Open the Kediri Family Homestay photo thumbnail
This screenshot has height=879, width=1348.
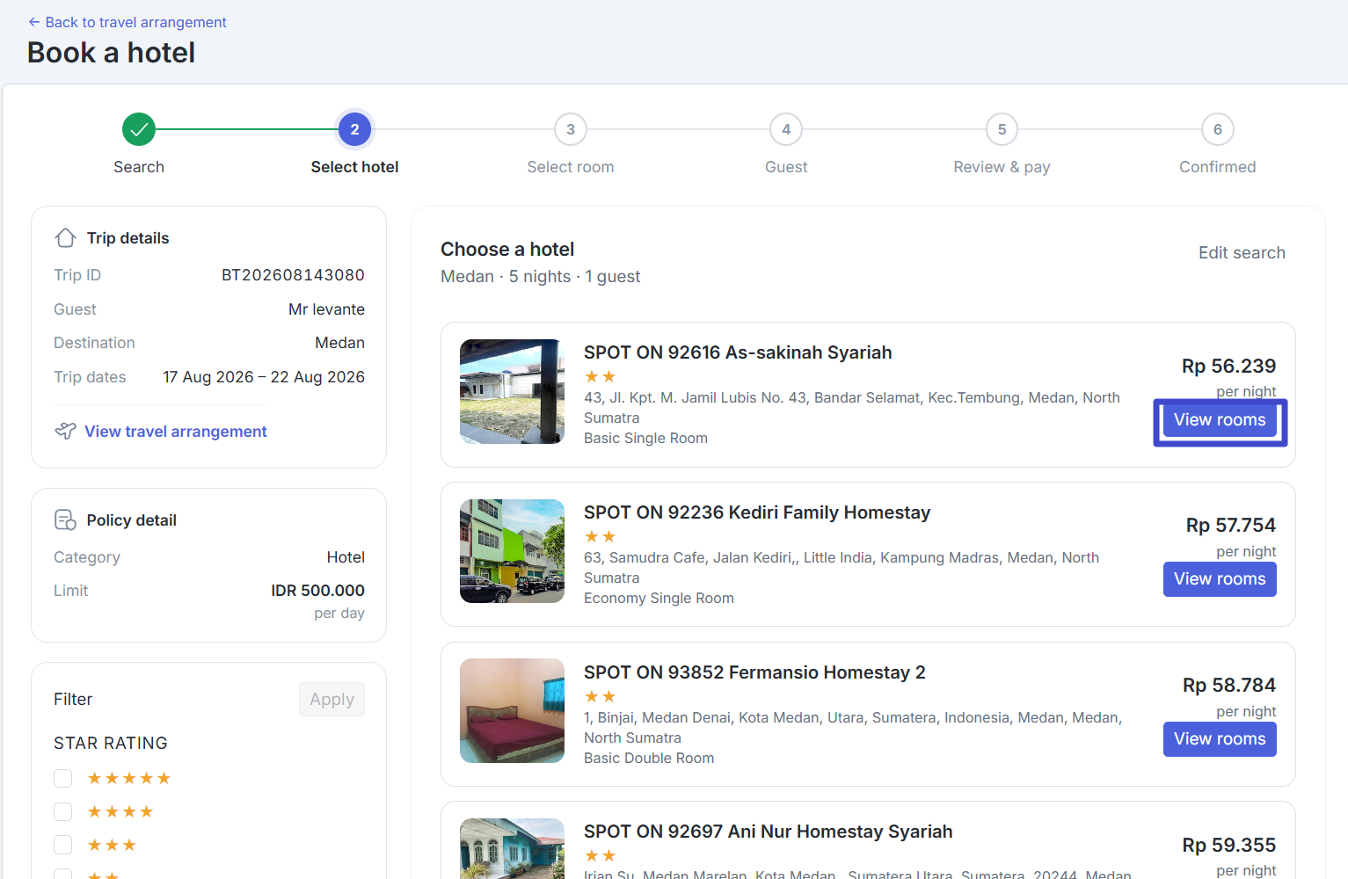[x=512, y=551]
